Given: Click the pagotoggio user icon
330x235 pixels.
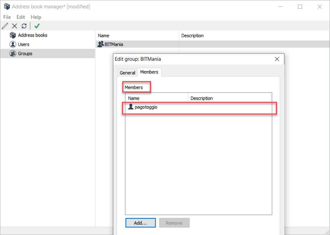Looking at the screenshot, I should click(131, 107).
